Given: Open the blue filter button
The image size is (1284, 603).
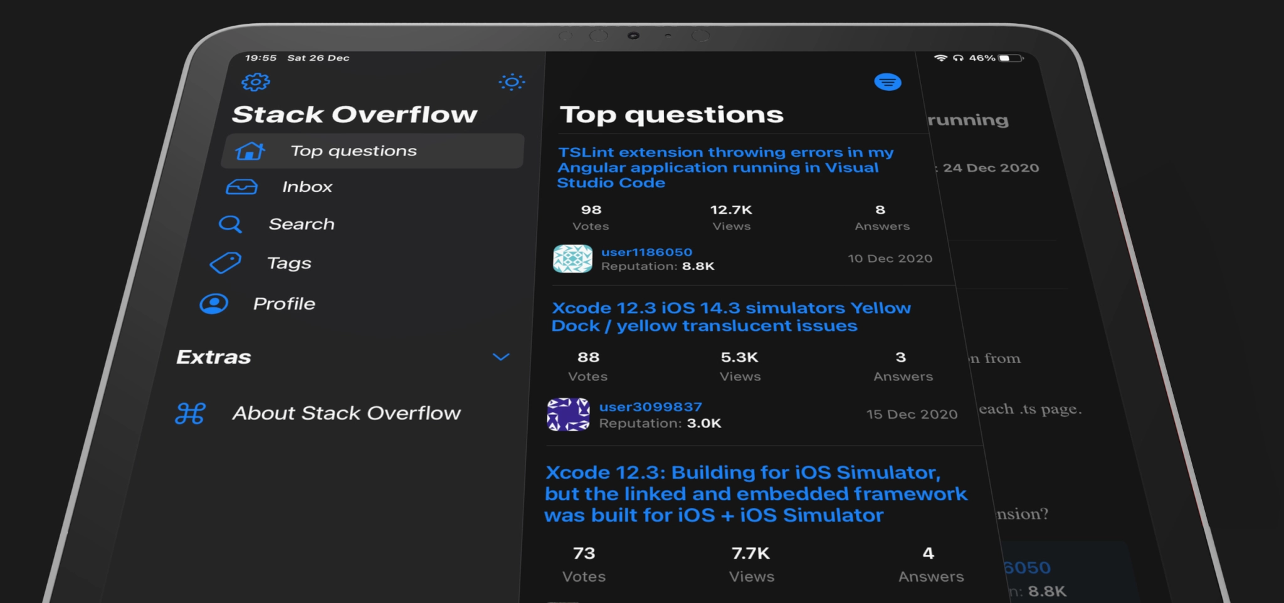Looking at the screenshot, I should 888,82.
